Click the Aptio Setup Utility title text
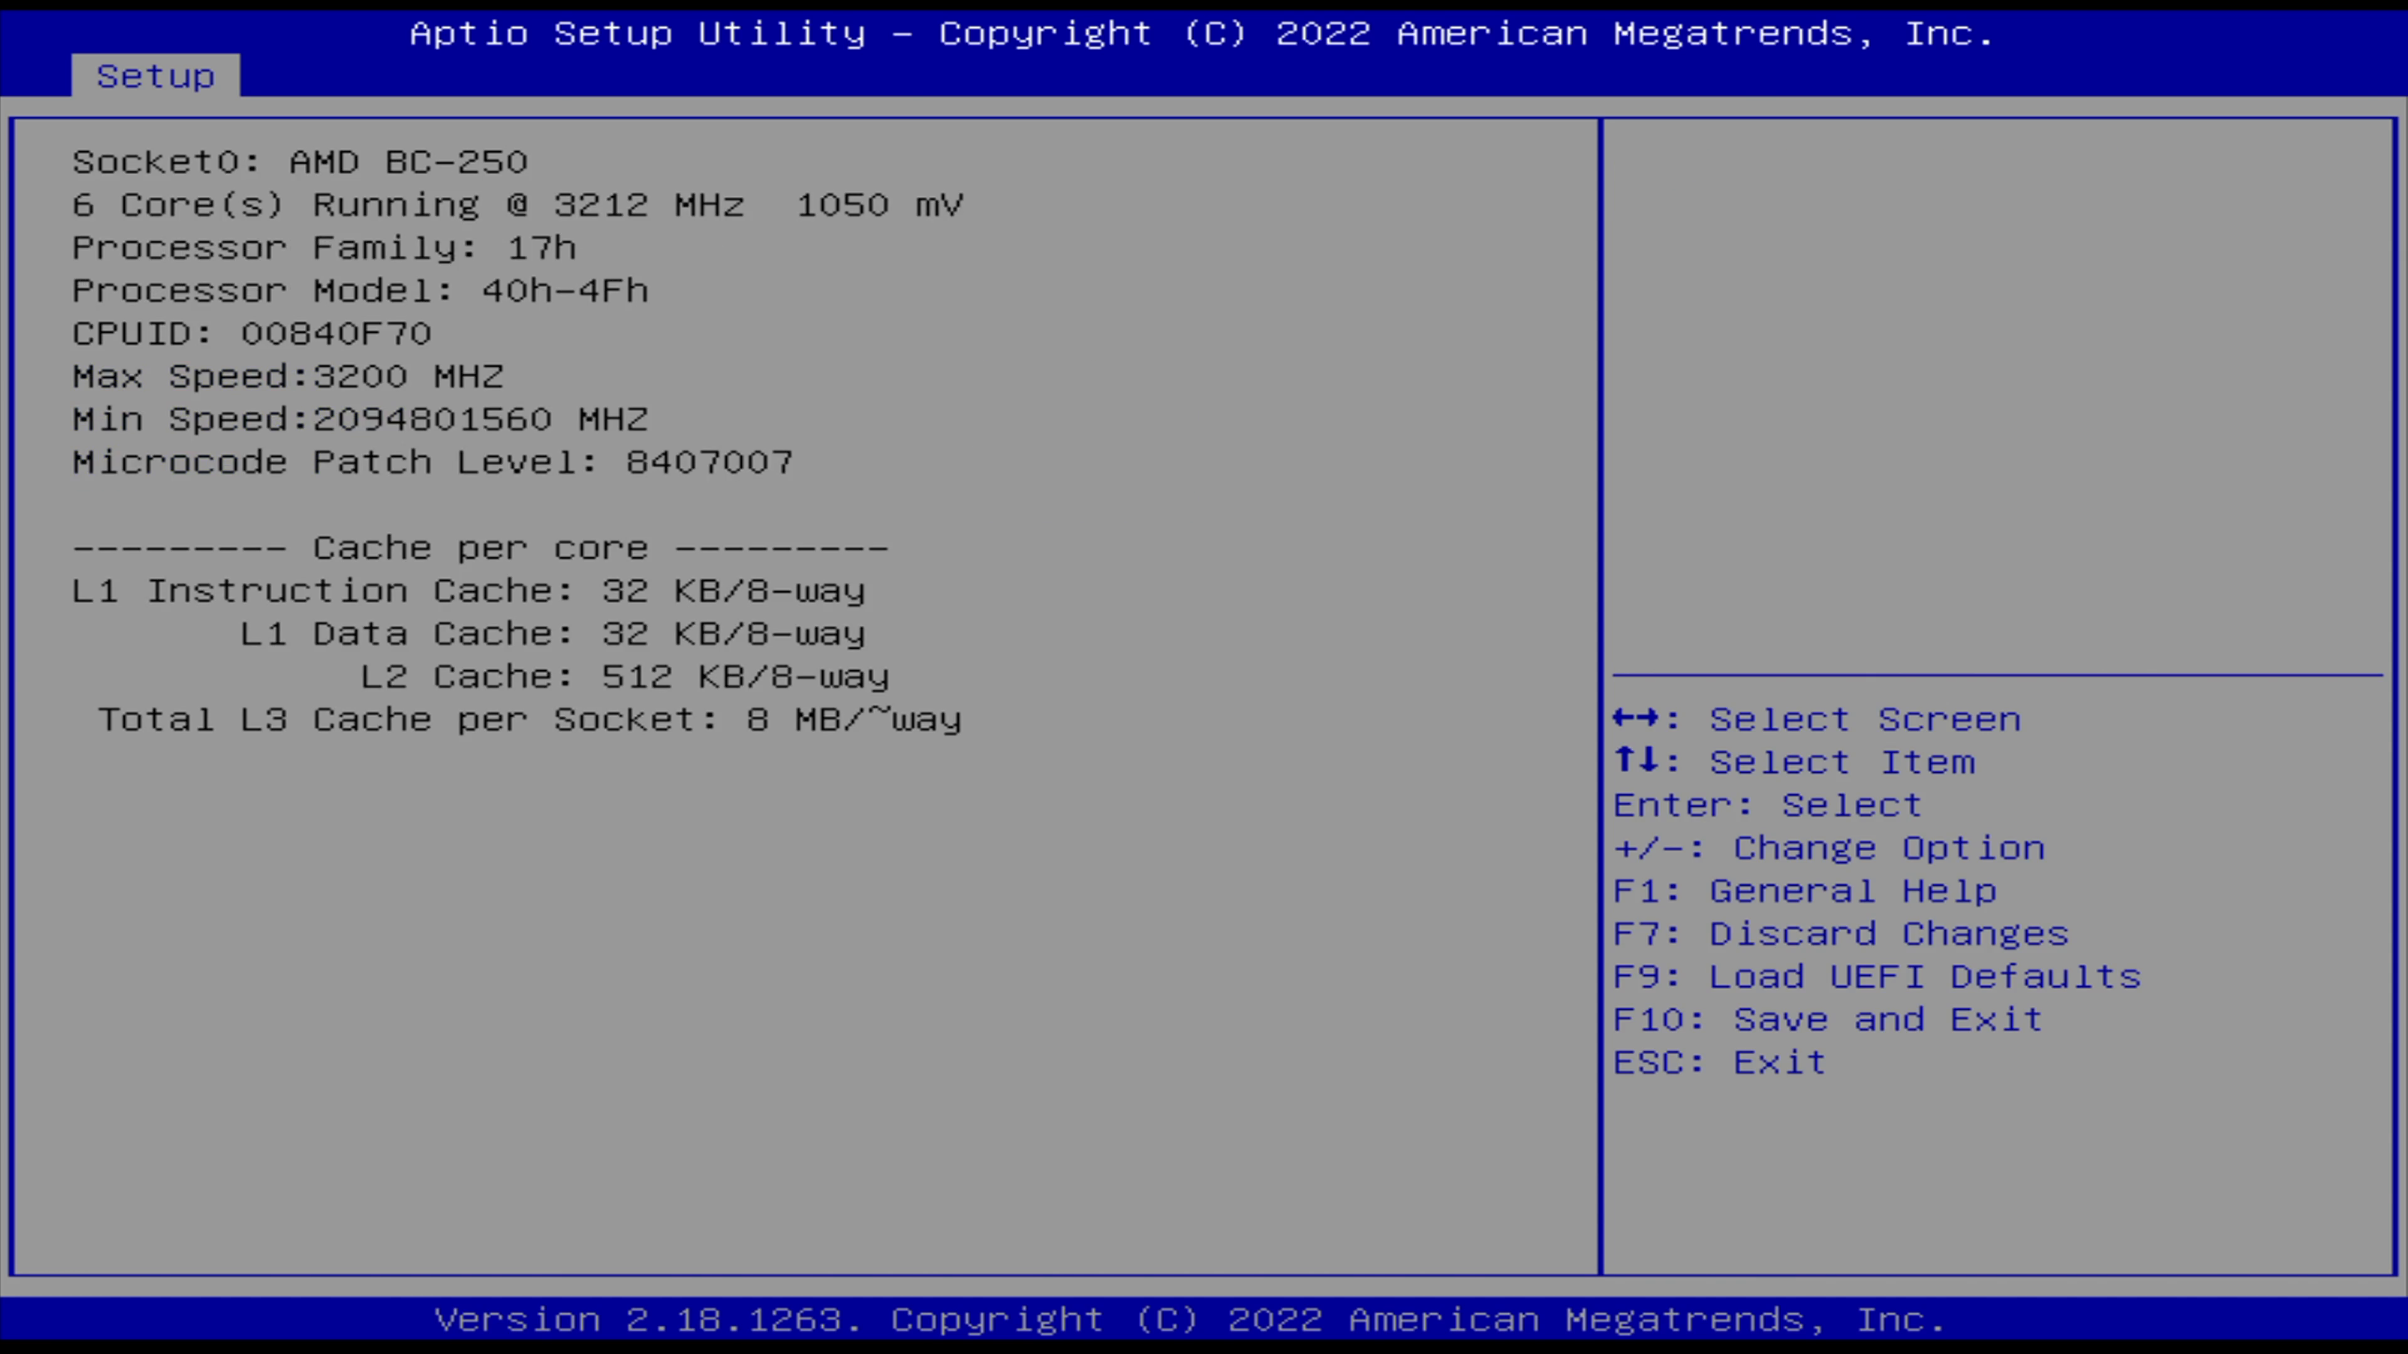Image resolution: width=2408 pixels, height=1354 pixels. [1202, 34]
